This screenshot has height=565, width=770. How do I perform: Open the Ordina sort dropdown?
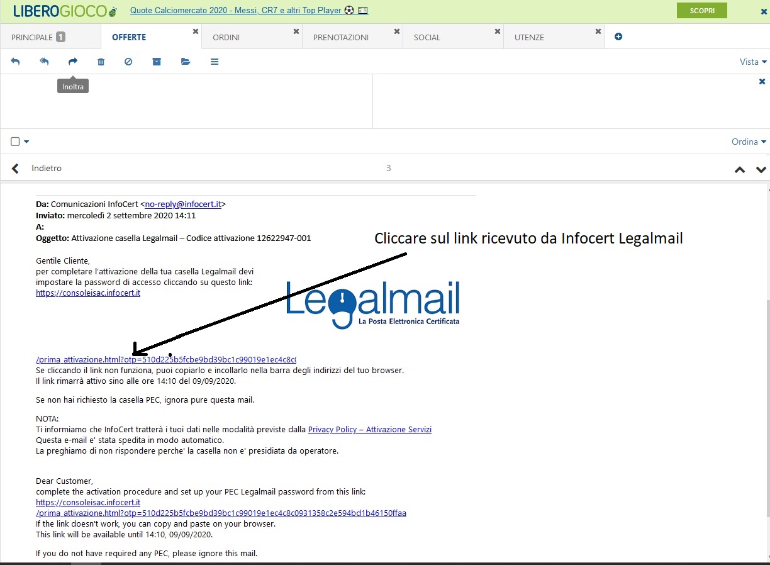coord(749,142)
